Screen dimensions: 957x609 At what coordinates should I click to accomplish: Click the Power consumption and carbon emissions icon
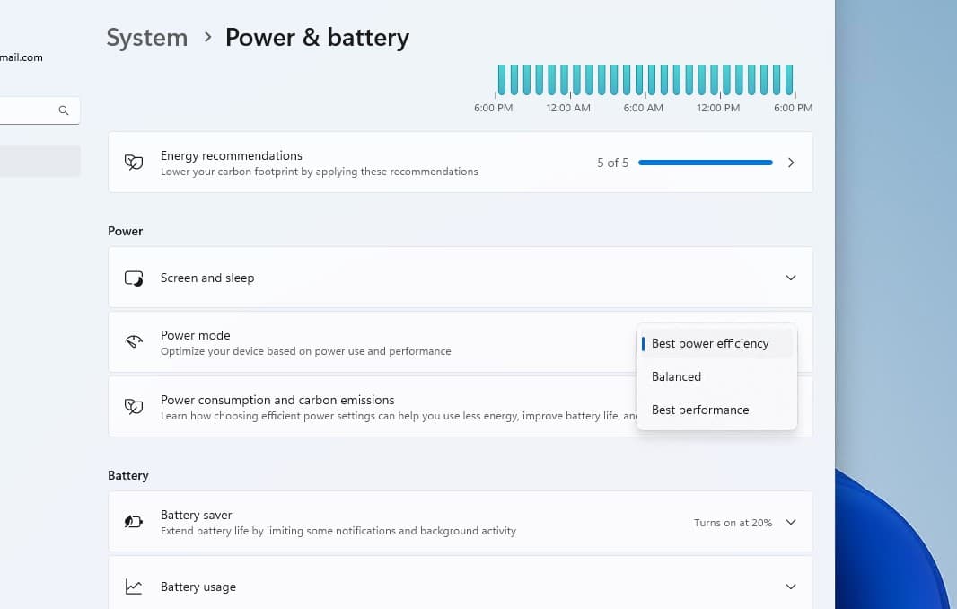[134, 407]
